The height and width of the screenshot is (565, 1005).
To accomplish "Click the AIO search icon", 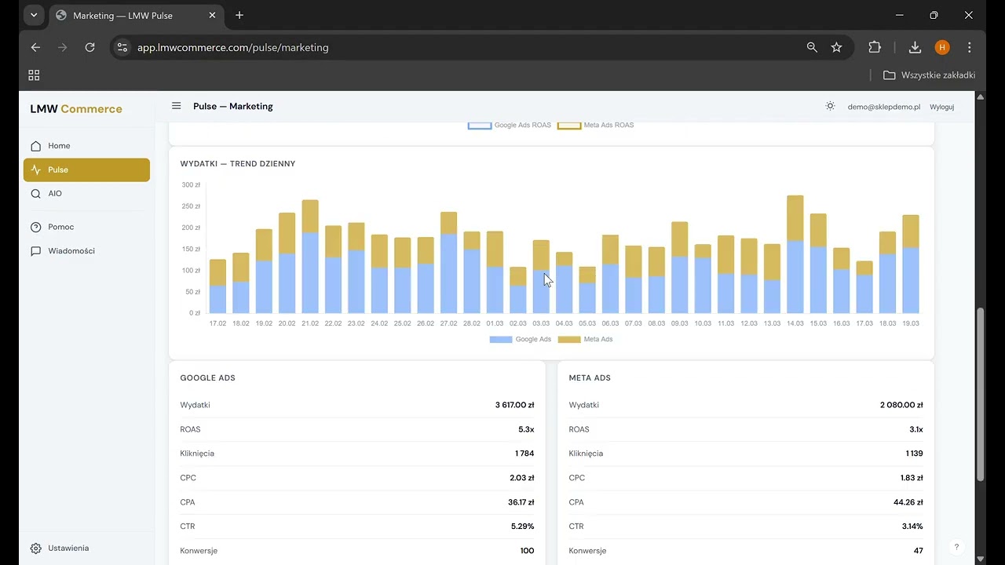I will [35, 194].
